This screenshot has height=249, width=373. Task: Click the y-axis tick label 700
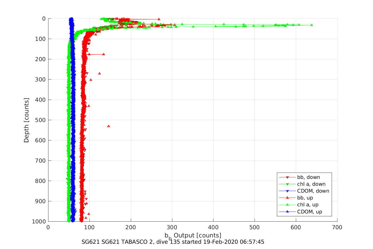coord(41,161)
